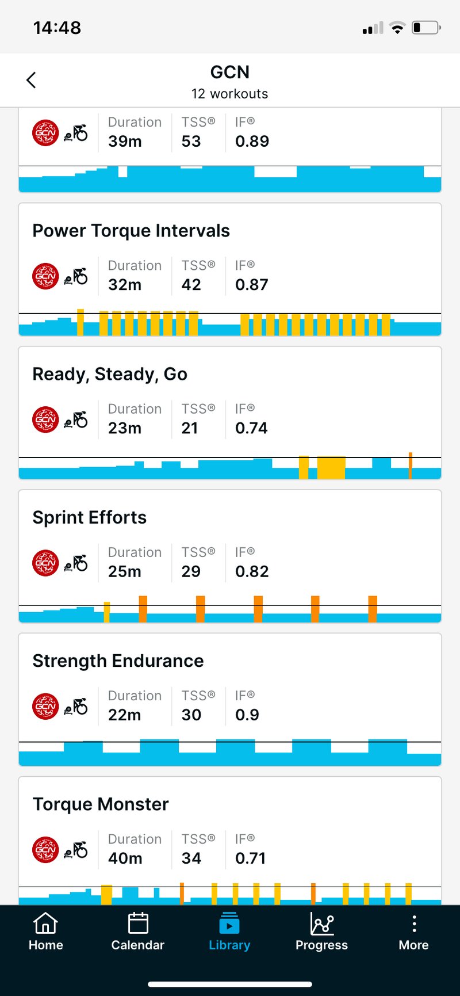Tap cycling icon on Strength Endurance card

(76, 707)
